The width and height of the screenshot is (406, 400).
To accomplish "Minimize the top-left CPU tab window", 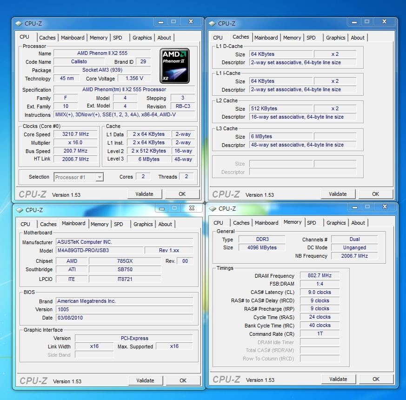I will point(161,22).
